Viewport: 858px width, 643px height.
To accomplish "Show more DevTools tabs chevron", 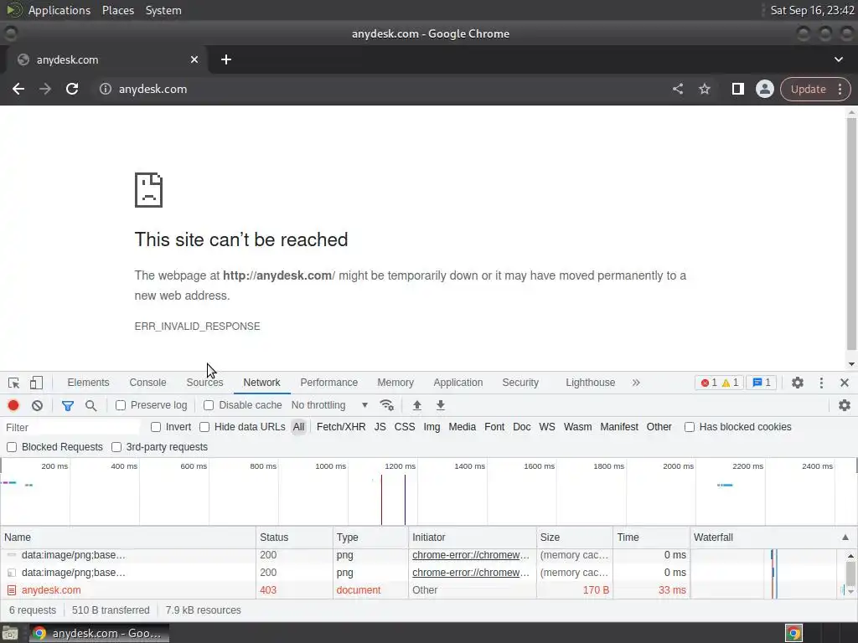I will point(635,383).
